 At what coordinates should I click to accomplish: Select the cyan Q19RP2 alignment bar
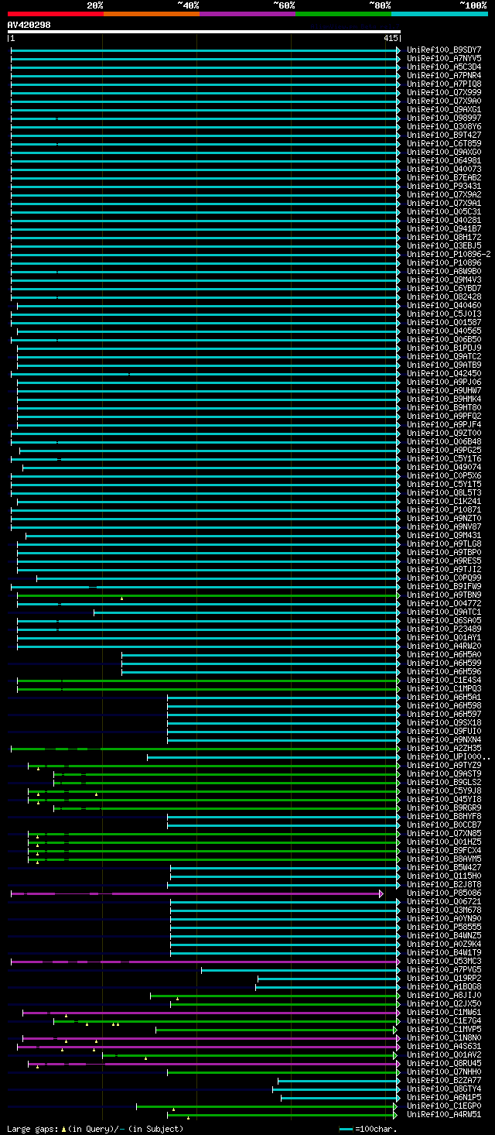(x=327, y=978)
